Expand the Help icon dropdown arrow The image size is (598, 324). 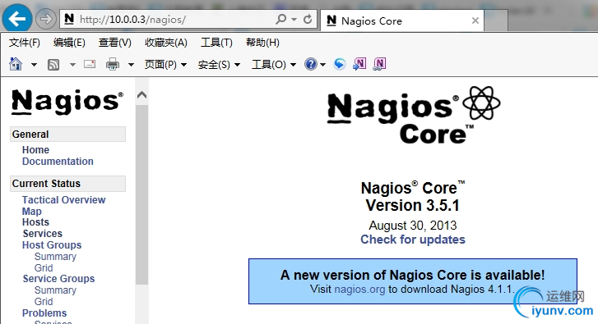pyautogui.click(x=323, y=65)
